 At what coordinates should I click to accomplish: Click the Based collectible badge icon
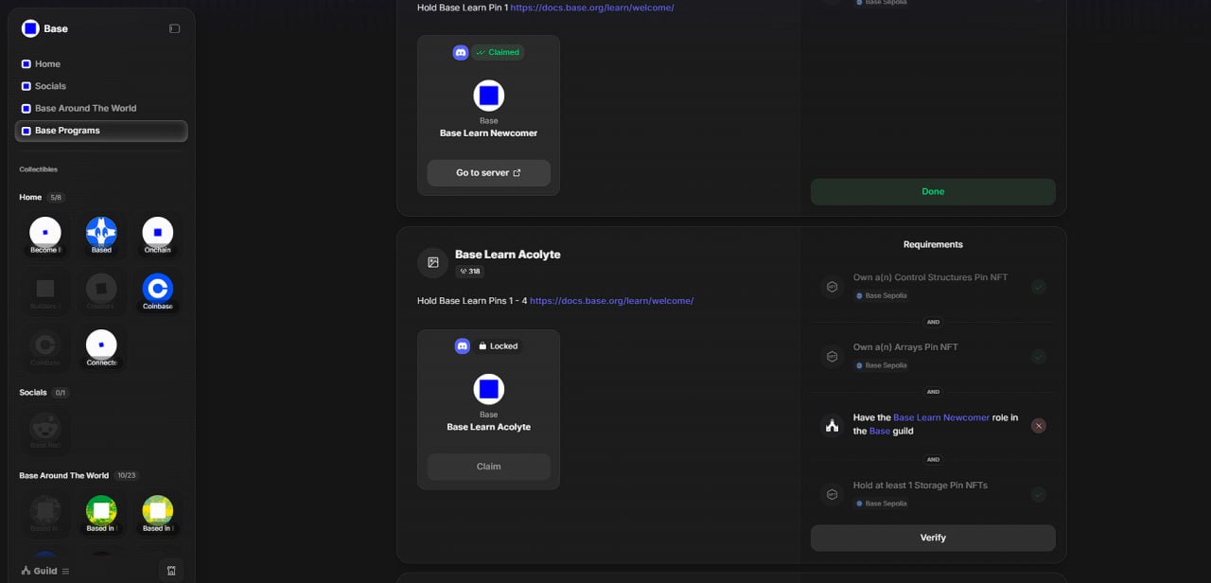[x=101, y=233]
